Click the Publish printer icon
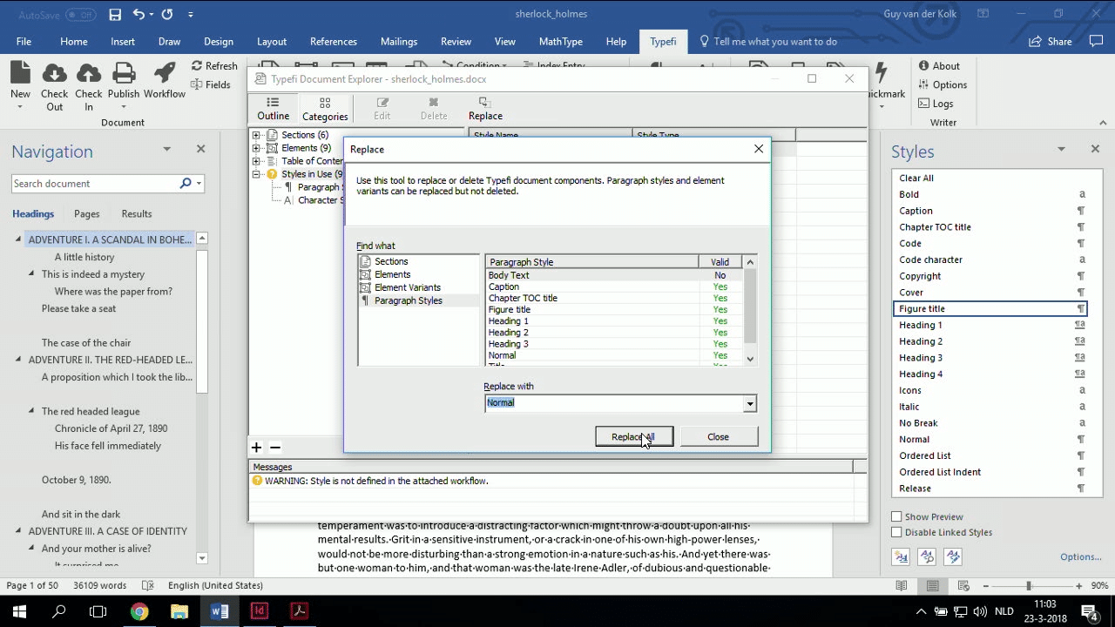The width and height of the screenshot is (1115, 627). click(x=124, y=72)
